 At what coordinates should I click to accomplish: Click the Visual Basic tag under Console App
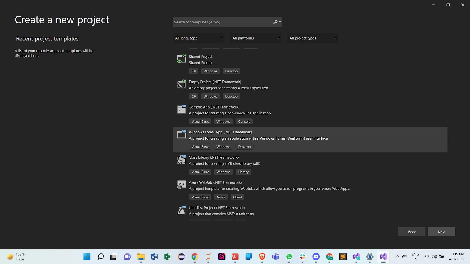tap(200, 121)
